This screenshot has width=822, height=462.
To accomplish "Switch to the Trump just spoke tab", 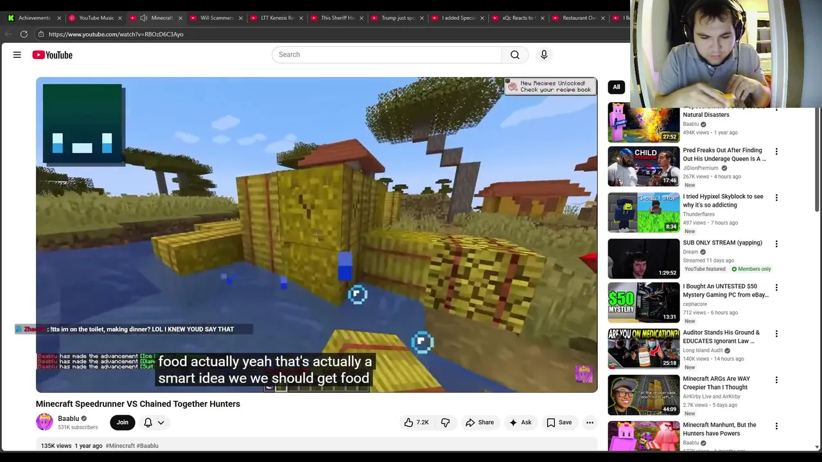I will [x=398, y=18].
